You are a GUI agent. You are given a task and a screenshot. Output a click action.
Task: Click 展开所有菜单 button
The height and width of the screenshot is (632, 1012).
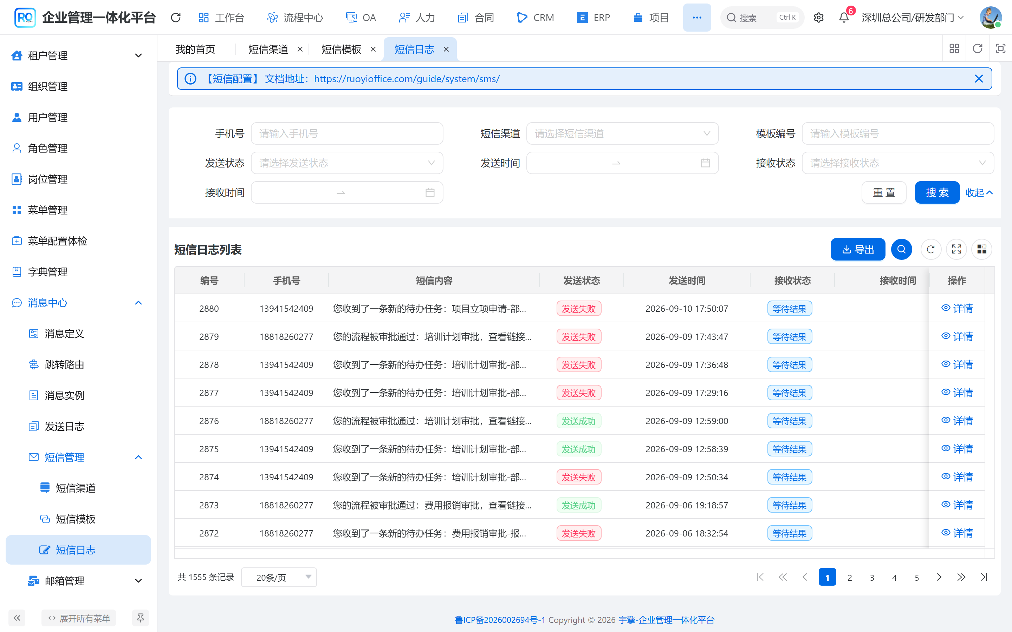(x=79, y=618)
